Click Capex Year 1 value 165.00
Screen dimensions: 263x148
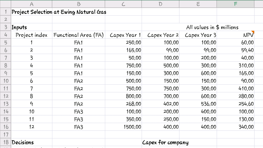pyautogui.click(x=123, y=50)
